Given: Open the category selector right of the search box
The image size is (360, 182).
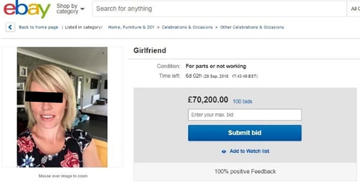Looking at the screenshot, I should click(353, 9).
